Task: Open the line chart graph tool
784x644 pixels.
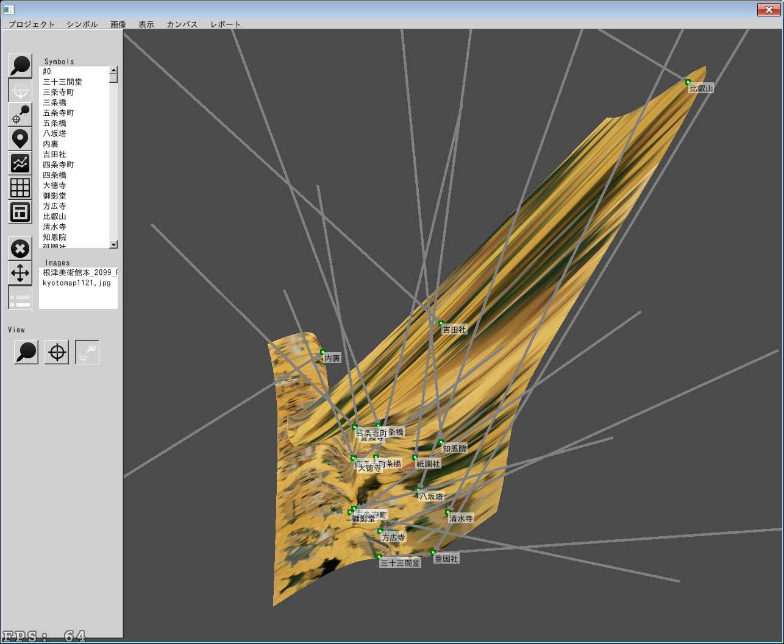Action: point(20,163)
